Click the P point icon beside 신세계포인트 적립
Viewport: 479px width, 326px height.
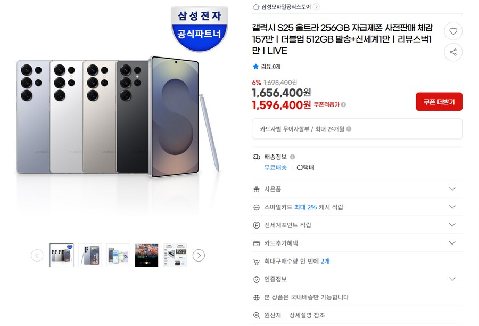tap(256, 225)
